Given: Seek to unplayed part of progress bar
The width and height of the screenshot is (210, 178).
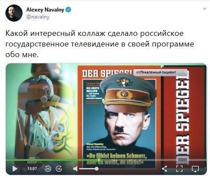Looking at the screenshot, I should (x=153, y=160).
